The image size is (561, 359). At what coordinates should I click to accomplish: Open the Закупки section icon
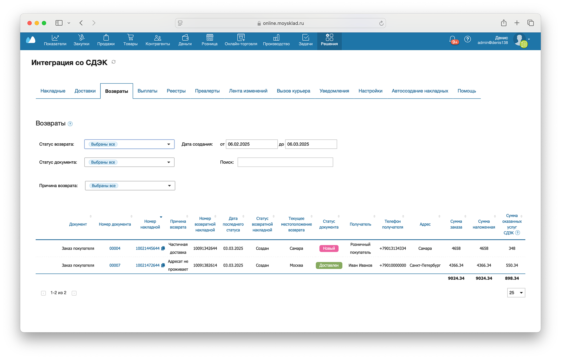(81, 38)
